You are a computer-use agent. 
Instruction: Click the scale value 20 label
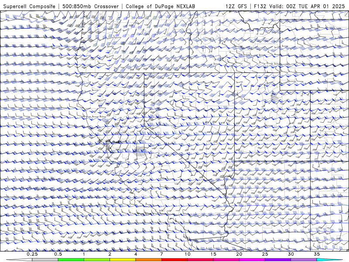tap(239, 254)
